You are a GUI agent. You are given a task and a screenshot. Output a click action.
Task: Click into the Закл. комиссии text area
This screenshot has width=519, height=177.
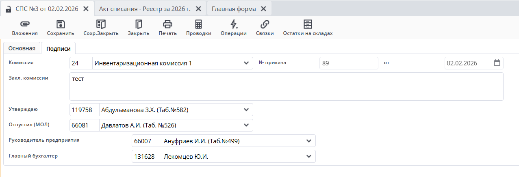pyautogui.click(x=286, y=86)
